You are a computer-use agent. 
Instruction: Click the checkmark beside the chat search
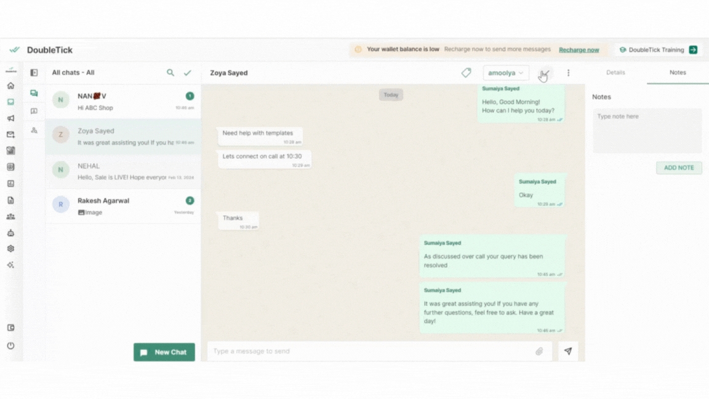188,73
